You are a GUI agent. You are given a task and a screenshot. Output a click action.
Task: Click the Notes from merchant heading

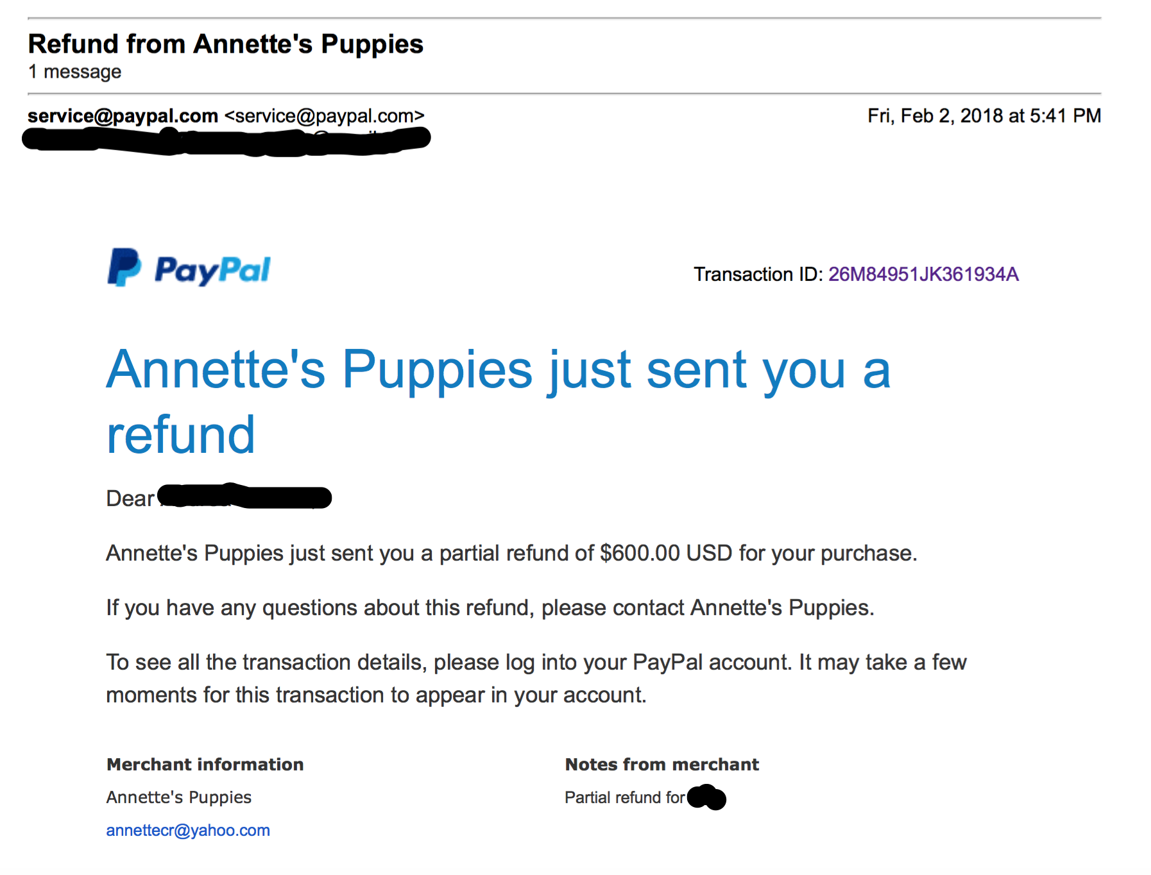[662, 765]
